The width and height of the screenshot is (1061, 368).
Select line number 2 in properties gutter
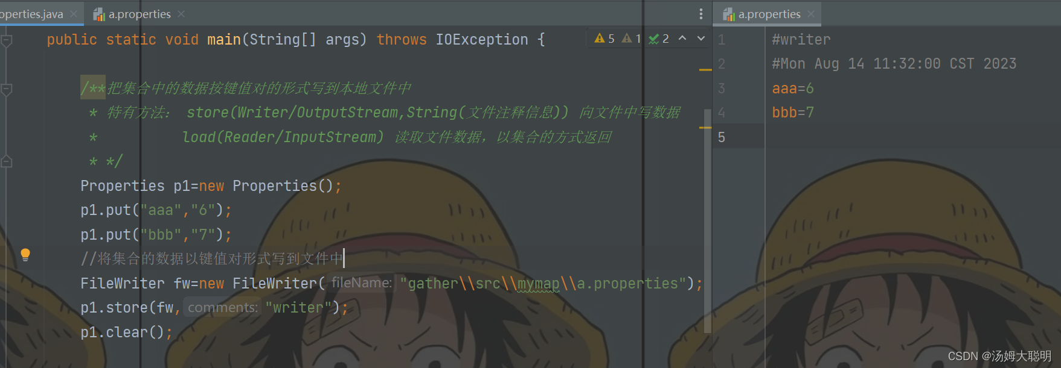(722, 64)
